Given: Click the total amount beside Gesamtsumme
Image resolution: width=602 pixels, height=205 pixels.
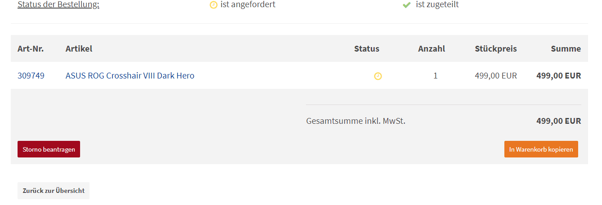Looking at the screenshot, I should point(559,121).
